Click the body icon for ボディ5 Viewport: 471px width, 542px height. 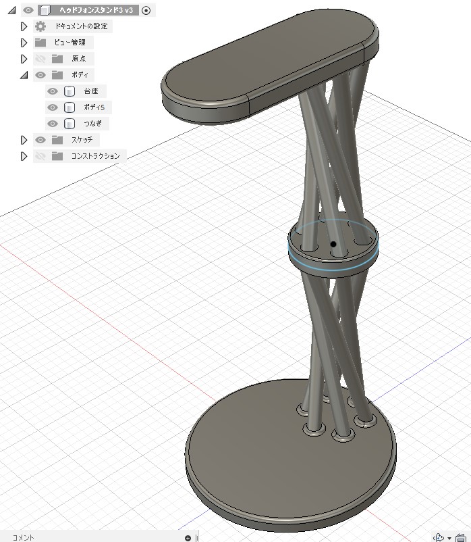click(x=70, y=107)
